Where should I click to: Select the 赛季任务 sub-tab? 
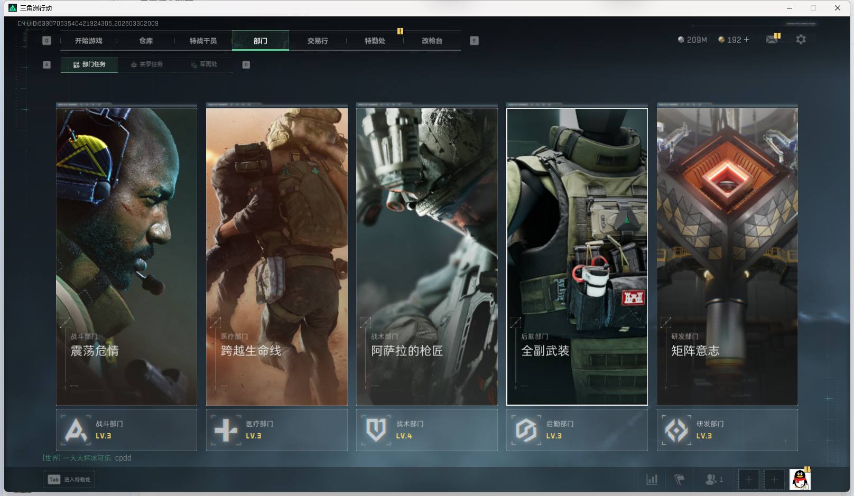point(147,64)
